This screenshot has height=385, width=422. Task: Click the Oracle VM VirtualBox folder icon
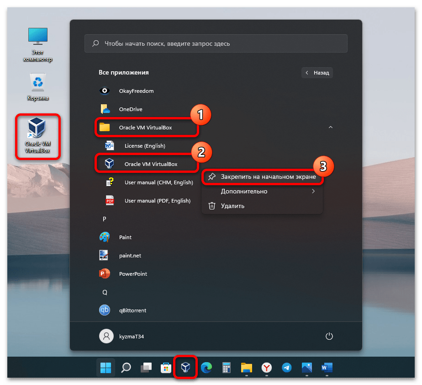point(105,127)
